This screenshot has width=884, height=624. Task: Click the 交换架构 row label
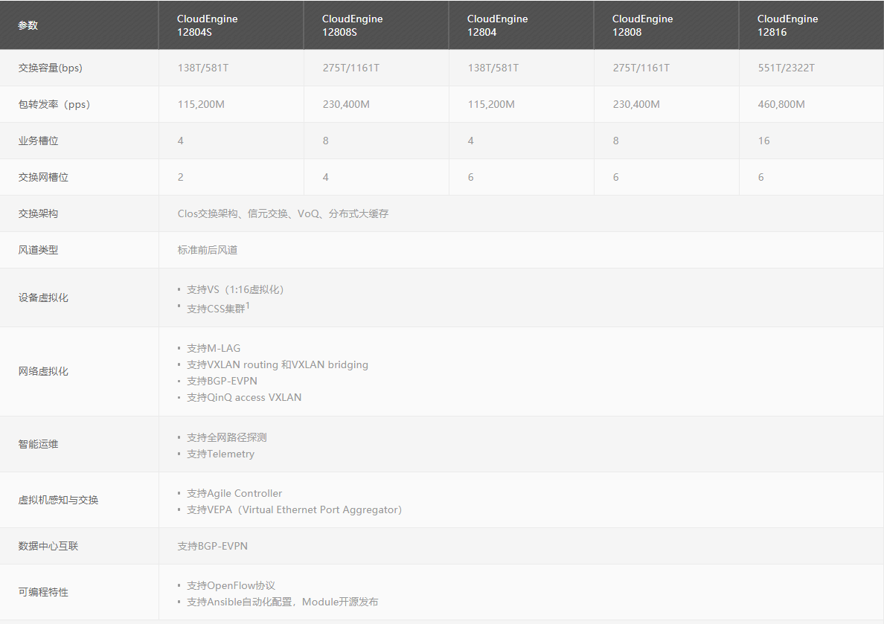[x=38, y=213]
